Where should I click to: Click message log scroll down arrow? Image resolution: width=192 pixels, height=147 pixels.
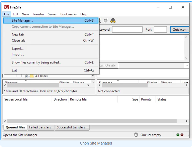pos(186,58)
